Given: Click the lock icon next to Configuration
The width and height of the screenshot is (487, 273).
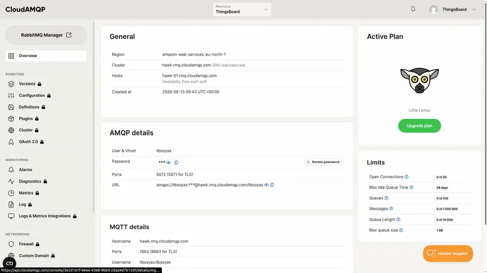Looking at the screenshot, I should pyautogui.click(x=49, y=96).
